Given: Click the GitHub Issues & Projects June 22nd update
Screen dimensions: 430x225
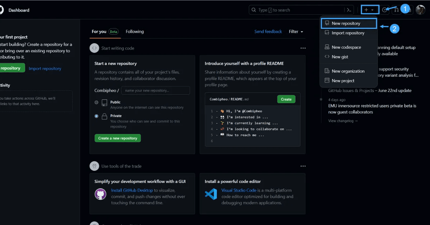Looking at the screenshot, I should click(x=370, y=90).
